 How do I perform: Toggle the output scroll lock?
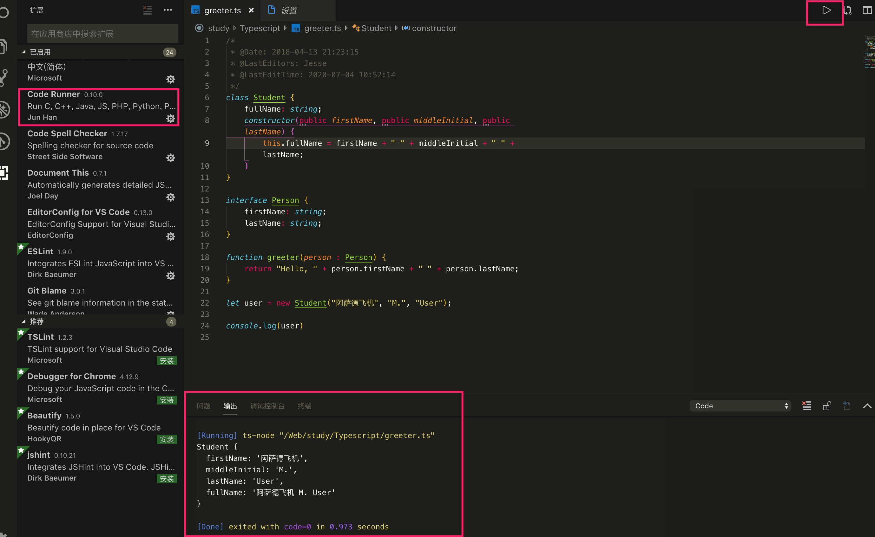pyautogui.click(x=827, y=405)
